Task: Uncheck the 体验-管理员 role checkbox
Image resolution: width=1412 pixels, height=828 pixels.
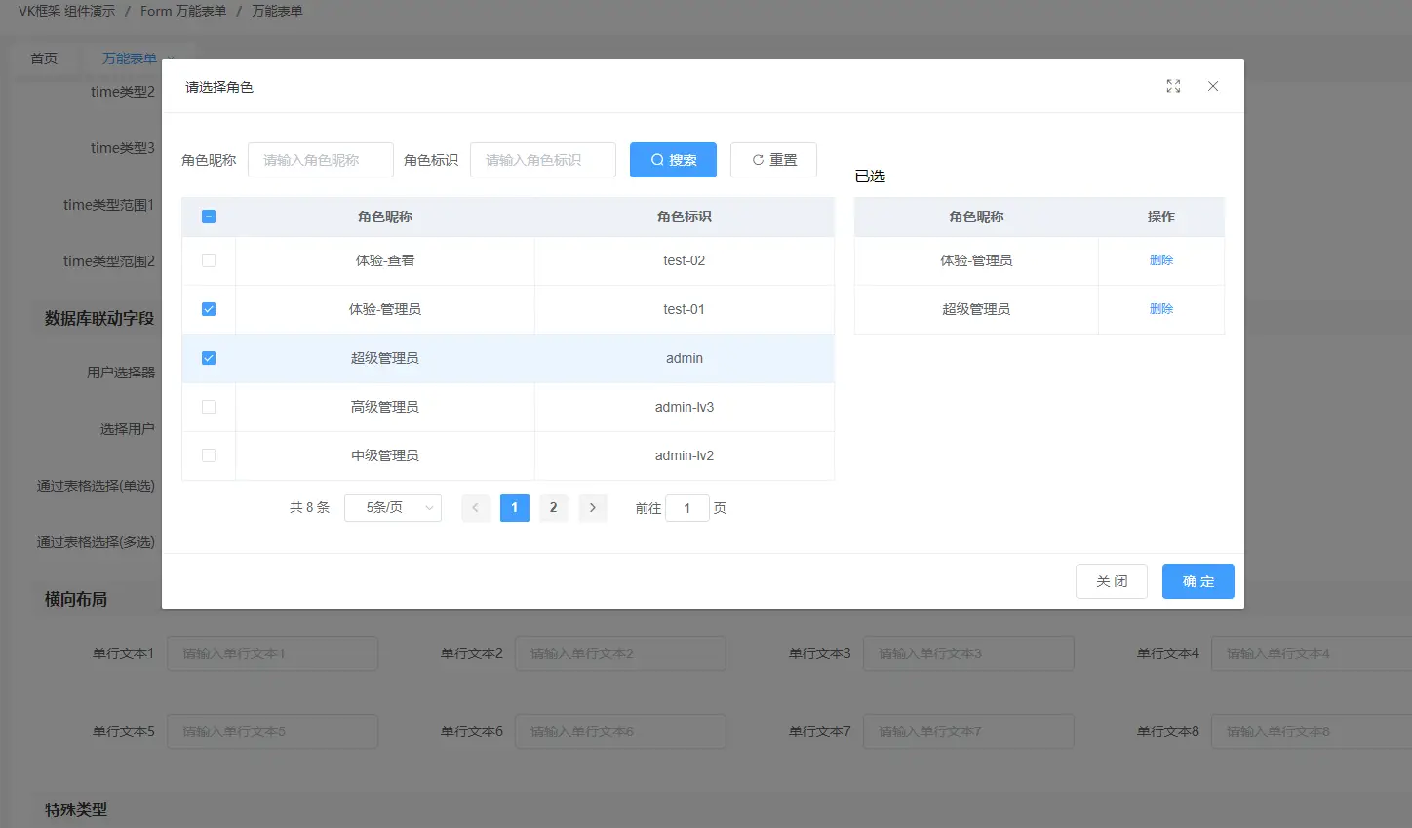Action: 209,309
